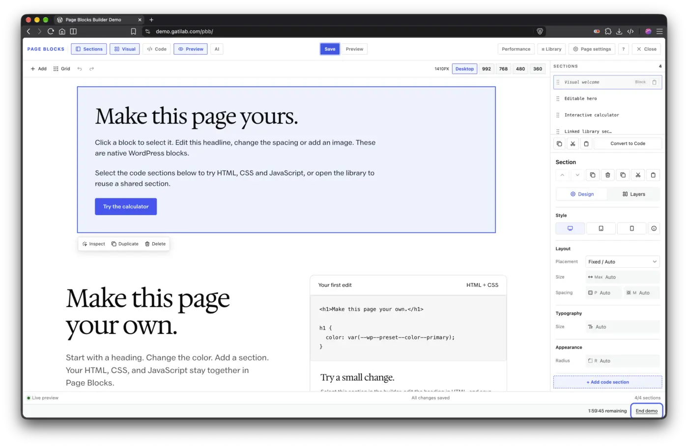The width and height of the screenshot is (688, 447).
Task: Click the trash icon in the Section toolbar
Action: pyautogui.click(x=608, y=175)
